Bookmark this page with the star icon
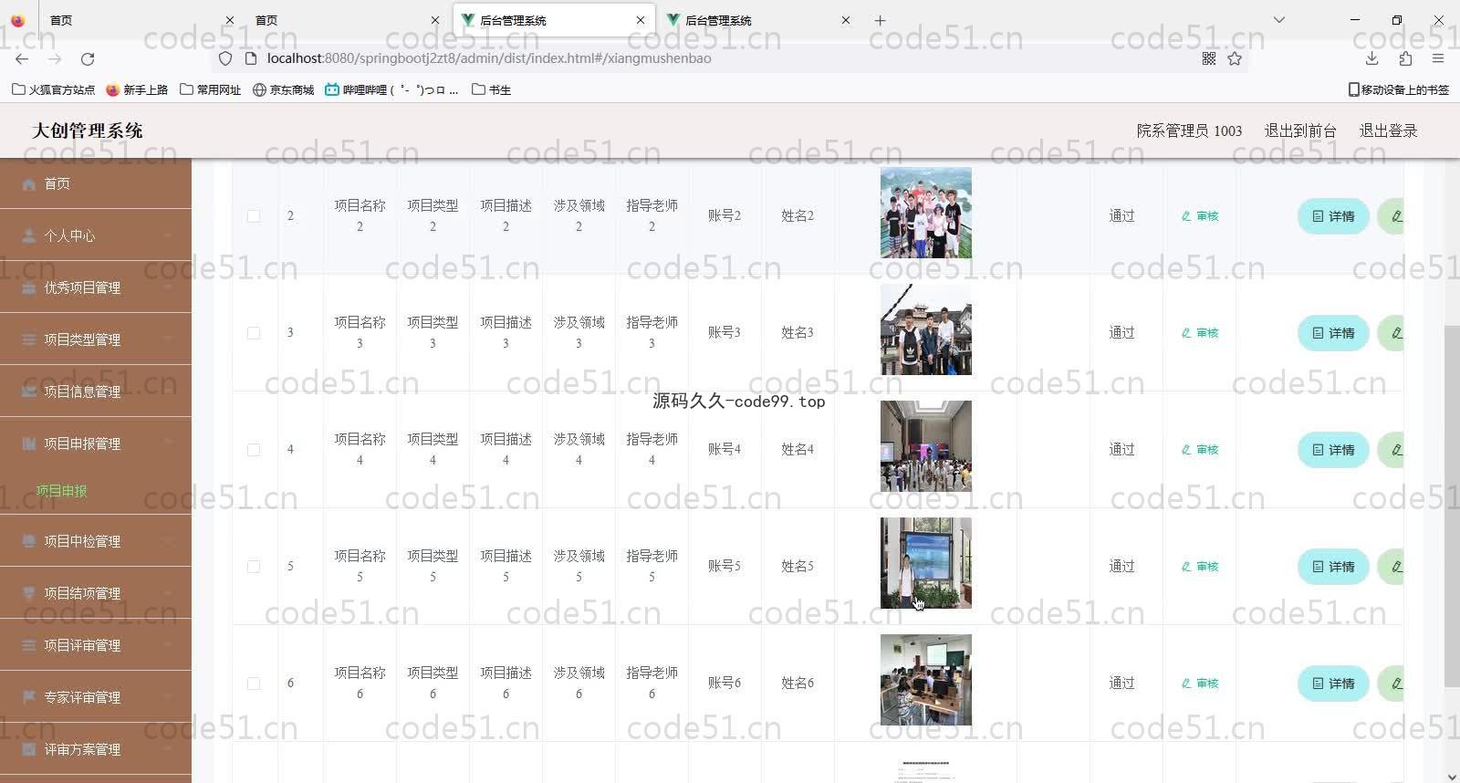 (1235, 58)
